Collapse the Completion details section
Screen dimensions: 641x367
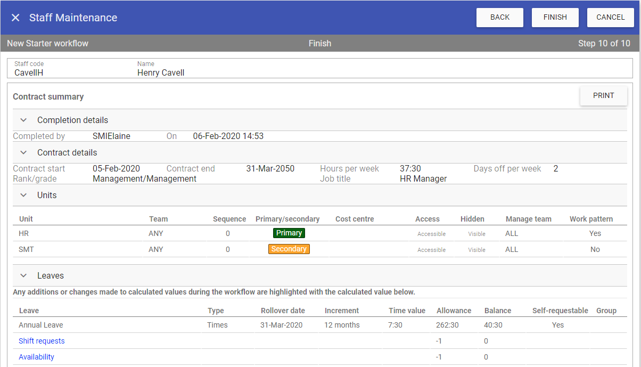pyautogui.click(x=23, y=120)
